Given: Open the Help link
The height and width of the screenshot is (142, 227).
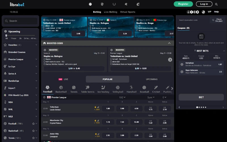Looking at the screenshot, I should click(217, 12).
